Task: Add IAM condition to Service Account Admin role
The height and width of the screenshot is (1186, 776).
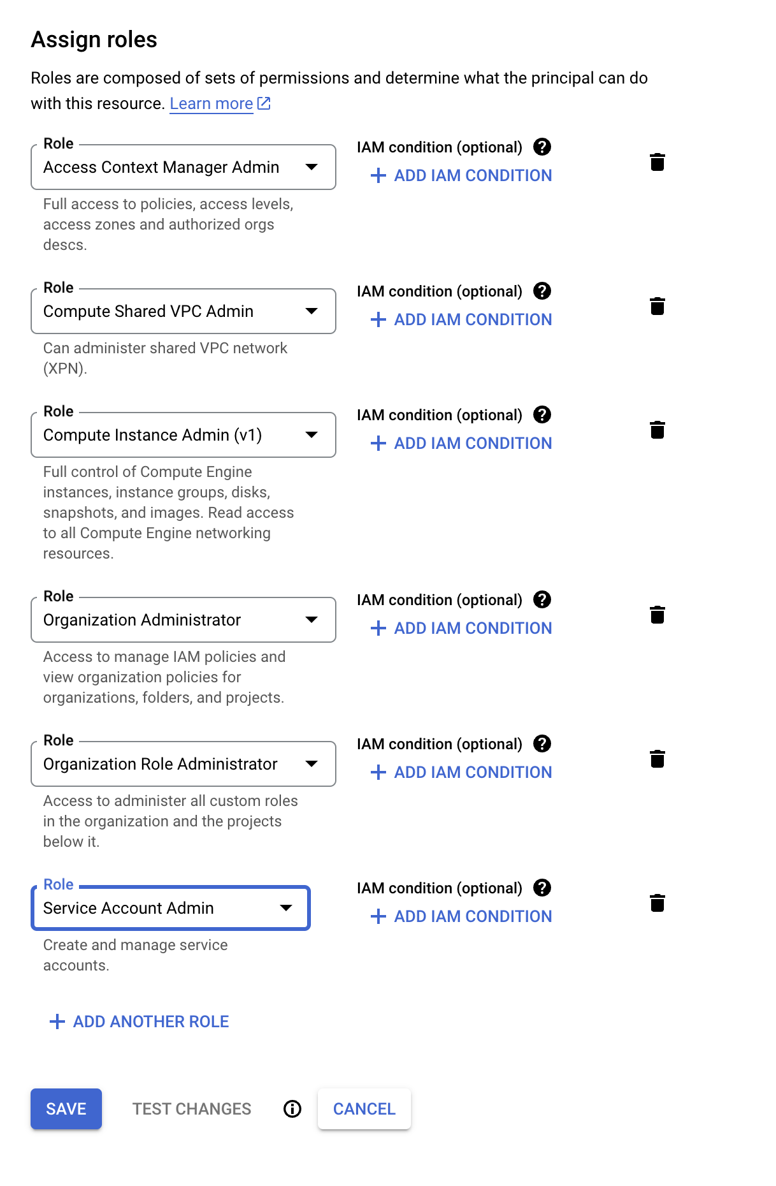Action: 461,916
